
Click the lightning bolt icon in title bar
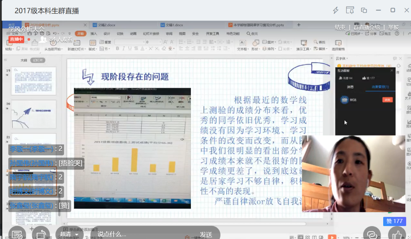335,10
